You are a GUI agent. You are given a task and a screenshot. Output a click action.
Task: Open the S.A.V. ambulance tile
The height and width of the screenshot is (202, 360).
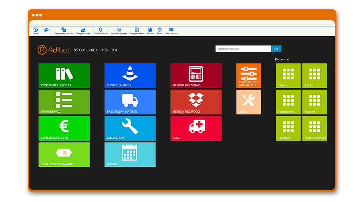pos(196,128)
